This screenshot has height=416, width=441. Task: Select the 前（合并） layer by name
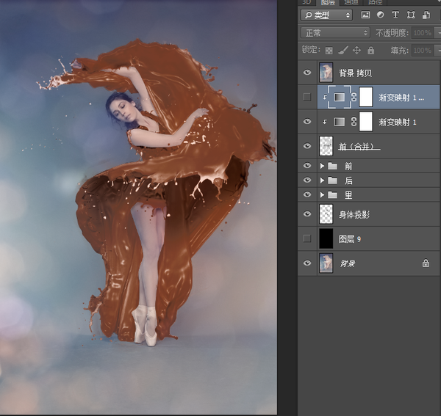[x=359, y=146]
